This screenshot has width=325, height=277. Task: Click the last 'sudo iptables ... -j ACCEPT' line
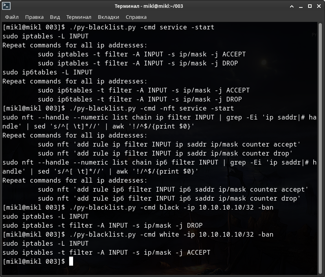point(106,253)
